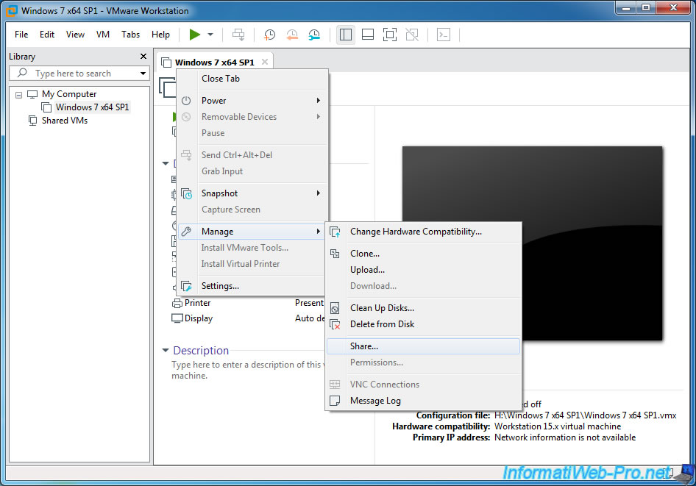Click Send Ctrl+Alt+Del toolbar icon
Image resolution: width=696 pixels, height=486 pixels.
[238, 35]
